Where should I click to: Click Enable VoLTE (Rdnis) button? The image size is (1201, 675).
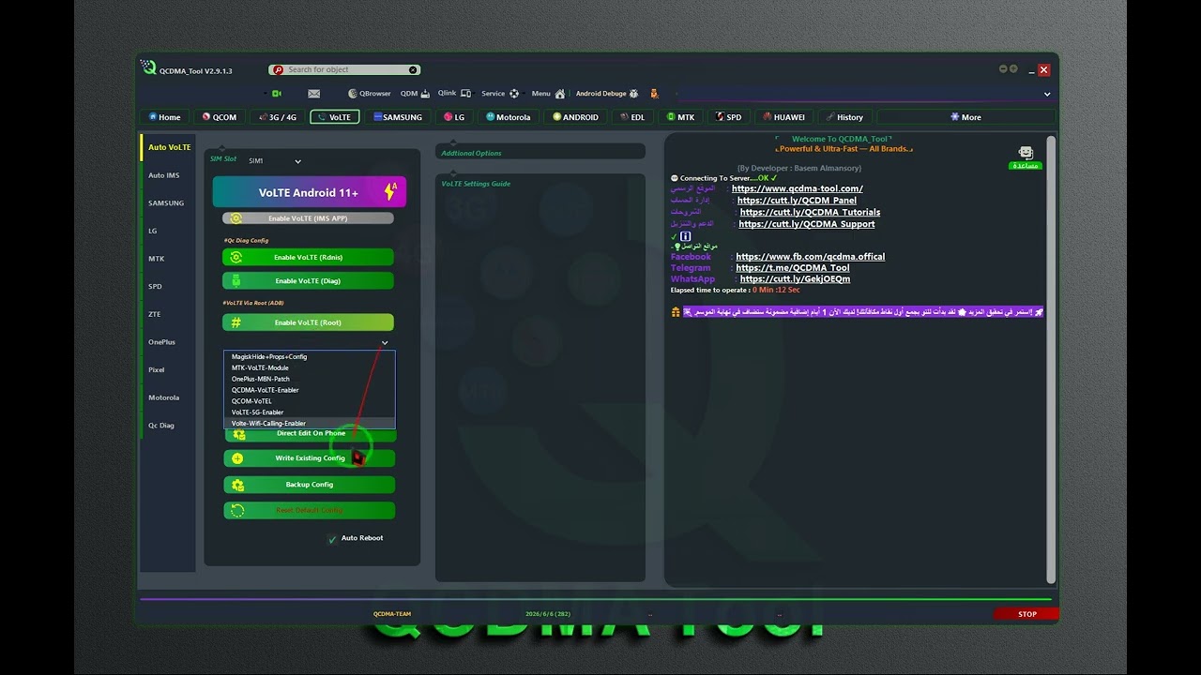pyautogui.click(x=308, y=257)
